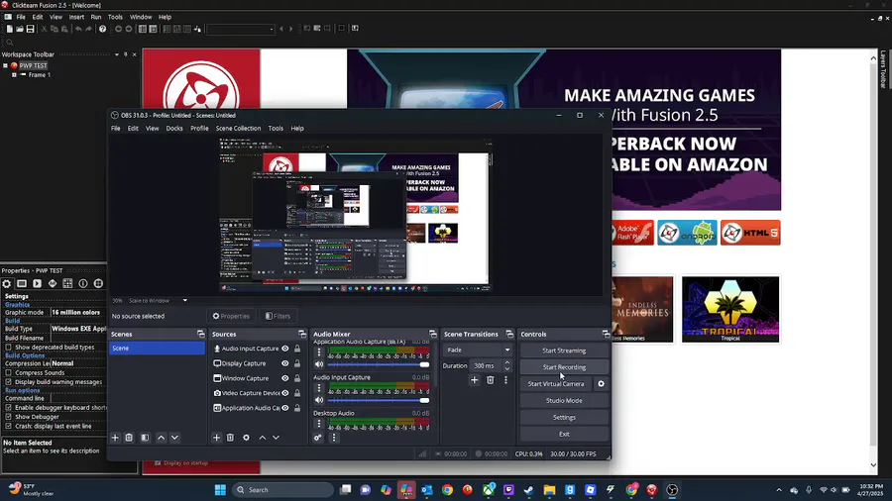Open Insert menu in Clickteam Fusion
892x501 pixels.
76,17
